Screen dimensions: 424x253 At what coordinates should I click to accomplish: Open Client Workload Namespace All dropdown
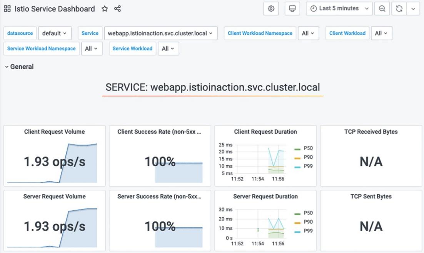pyautogui.click(x=308, y=33)
